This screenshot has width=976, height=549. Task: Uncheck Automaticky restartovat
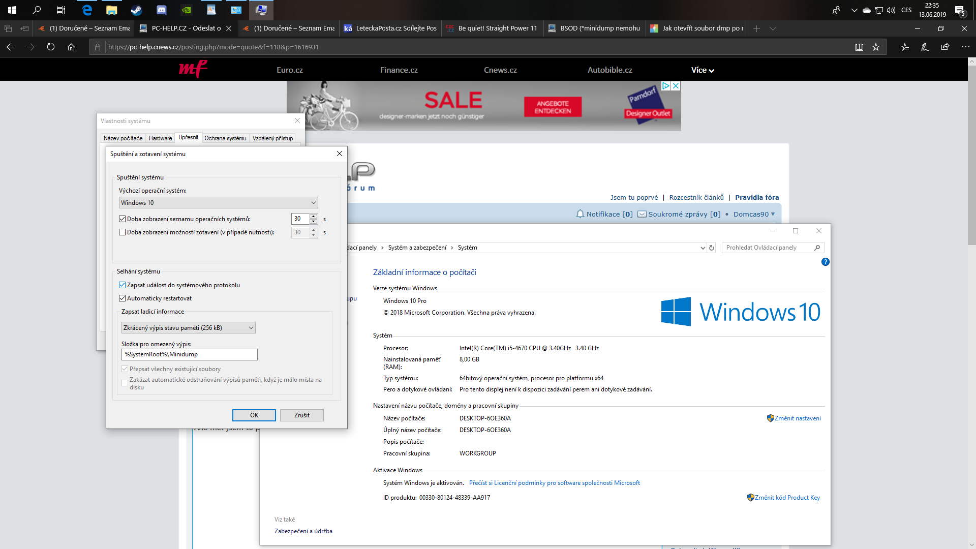tap(122, 298)
